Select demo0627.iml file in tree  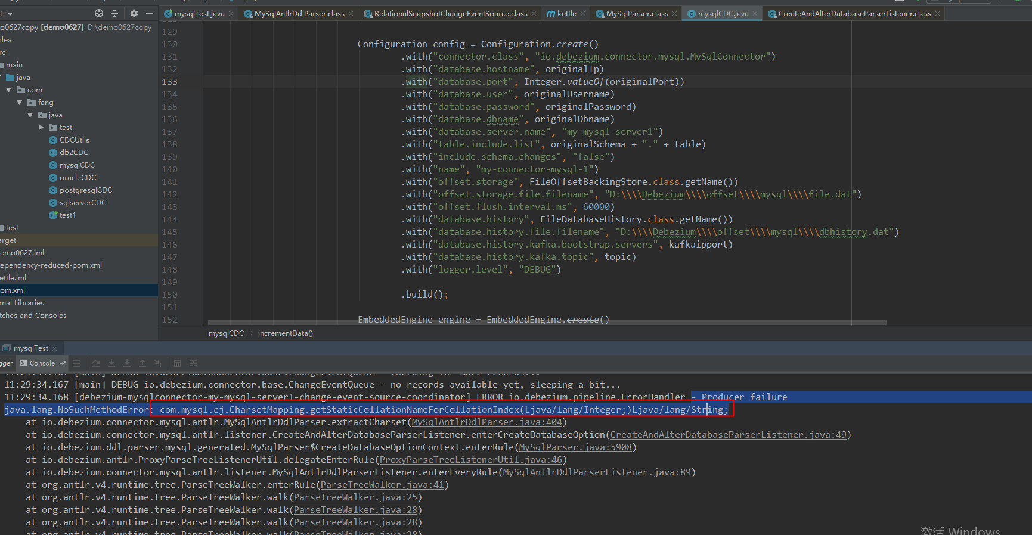click(22, 253)
